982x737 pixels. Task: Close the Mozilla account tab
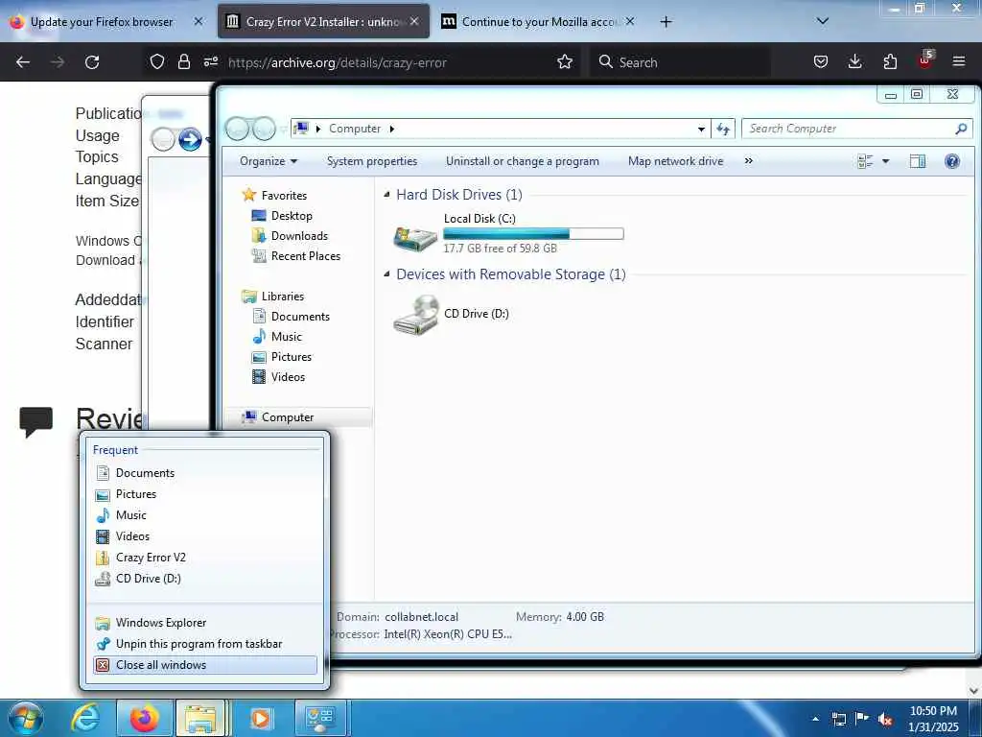coord(630,21)
